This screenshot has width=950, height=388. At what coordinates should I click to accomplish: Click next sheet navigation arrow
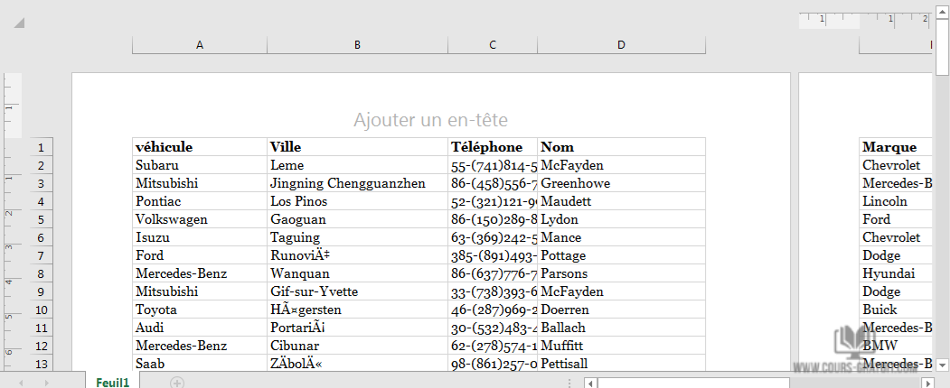pyautogui.click(x=47, y=383)
